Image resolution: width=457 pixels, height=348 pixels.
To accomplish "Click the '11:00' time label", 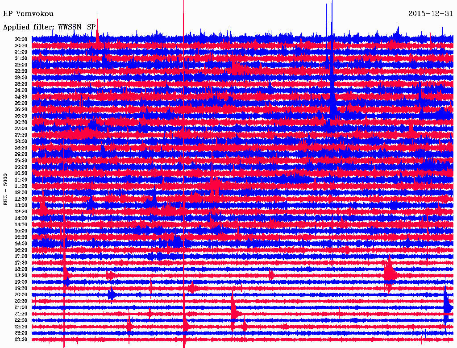I will click(x=21, y=180).
